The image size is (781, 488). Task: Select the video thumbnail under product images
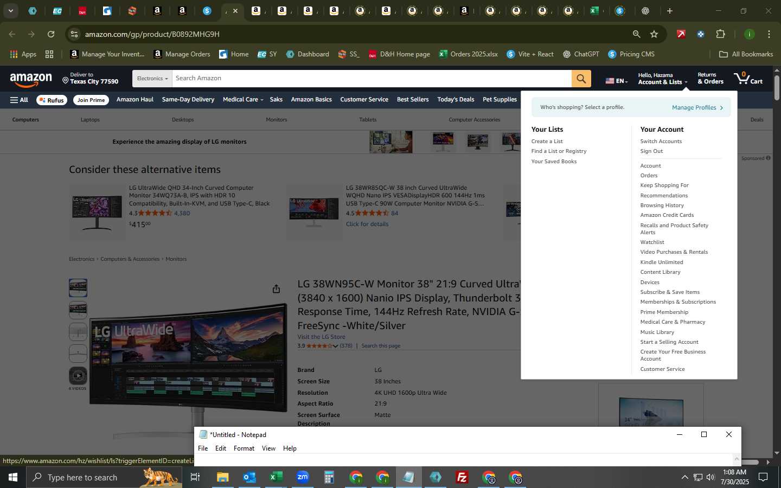tap(78, 376)
